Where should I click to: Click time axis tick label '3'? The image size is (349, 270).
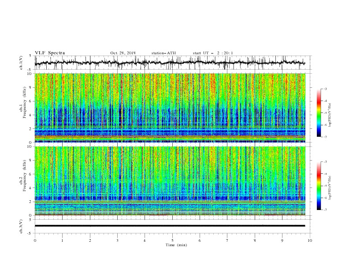click(x=117, y=240)
